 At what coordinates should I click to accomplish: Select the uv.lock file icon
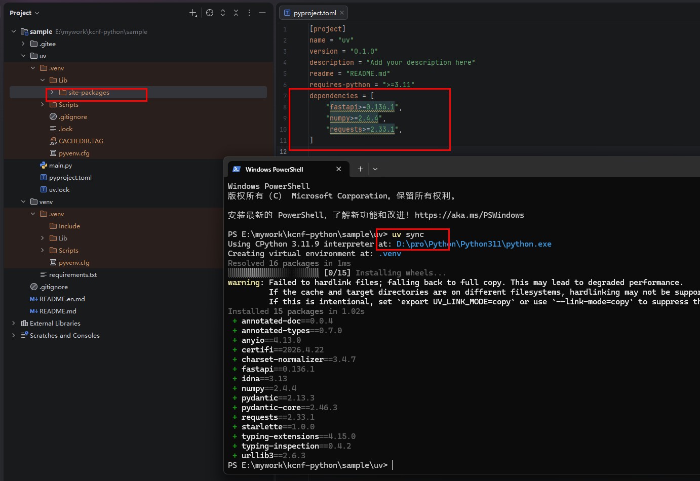pos(44,189)
